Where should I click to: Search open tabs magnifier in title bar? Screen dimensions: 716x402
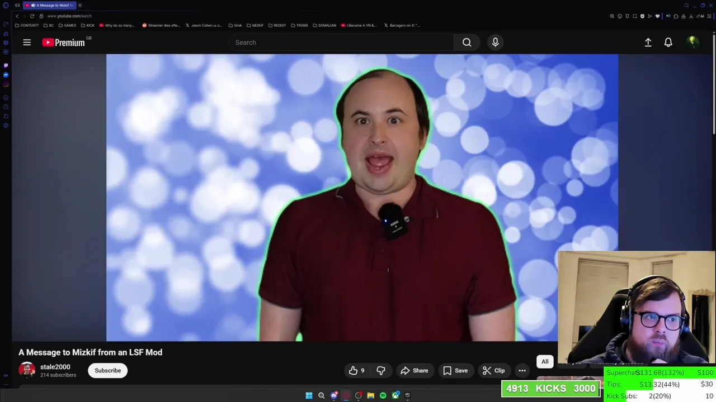click(686, 5)
